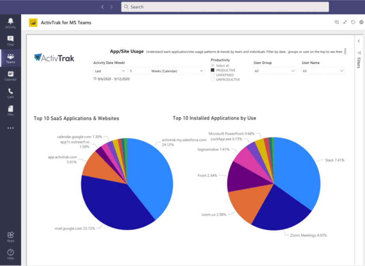
Task: Toggle the Select all productivity checkbox
Action: [212, 65]
